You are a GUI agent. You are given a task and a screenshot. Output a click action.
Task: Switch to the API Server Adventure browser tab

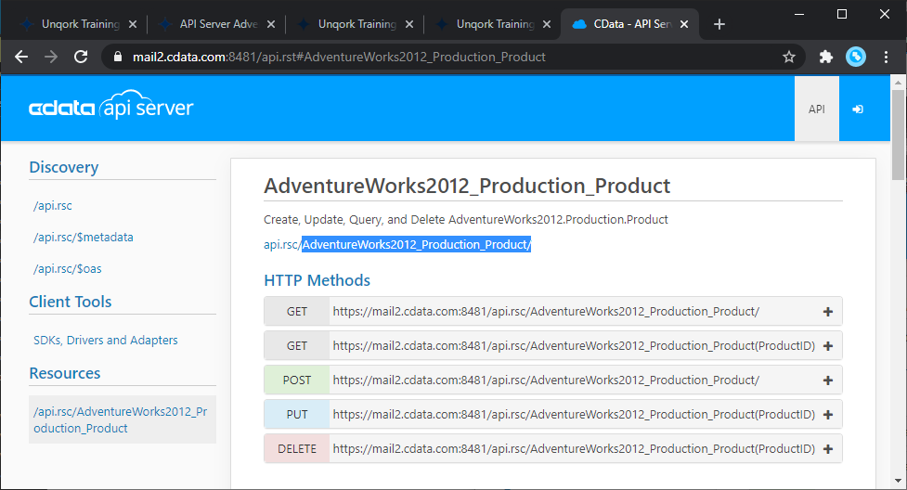click(219, 24)
